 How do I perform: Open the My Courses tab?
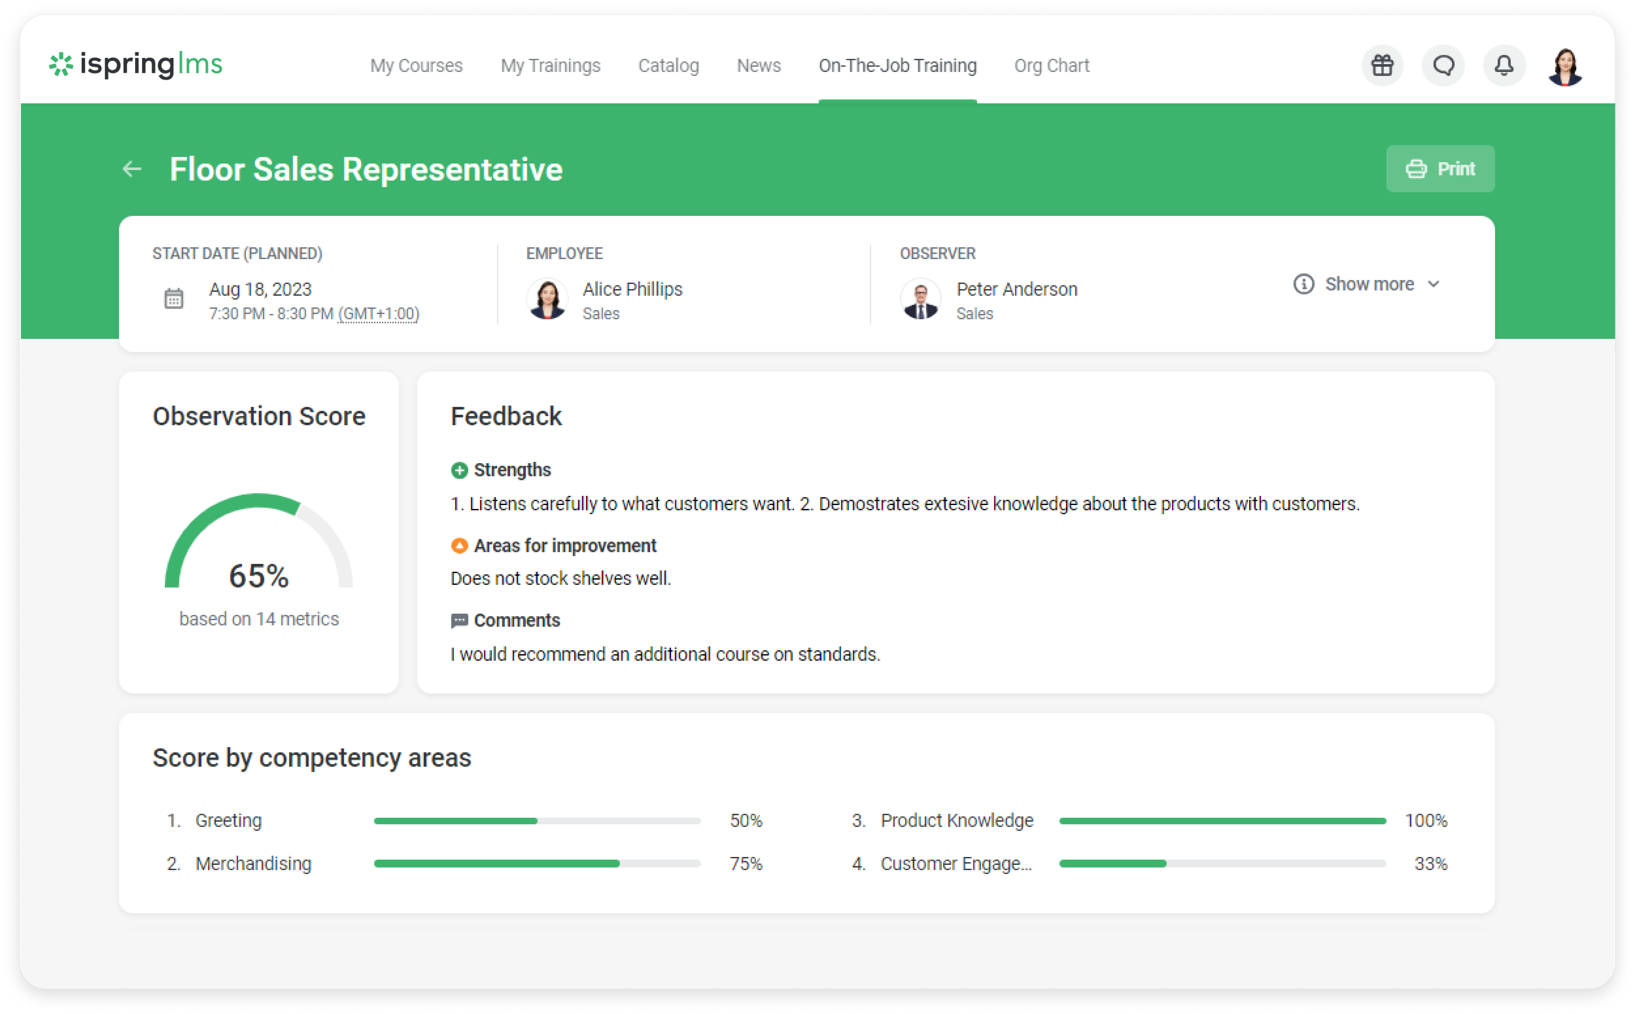[x=416, y=66]
